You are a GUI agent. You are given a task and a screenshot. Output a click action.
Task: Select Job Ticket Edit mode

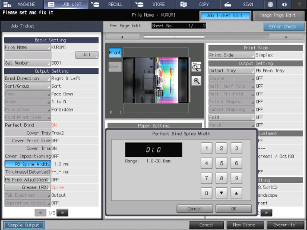(x=225, y=15)
